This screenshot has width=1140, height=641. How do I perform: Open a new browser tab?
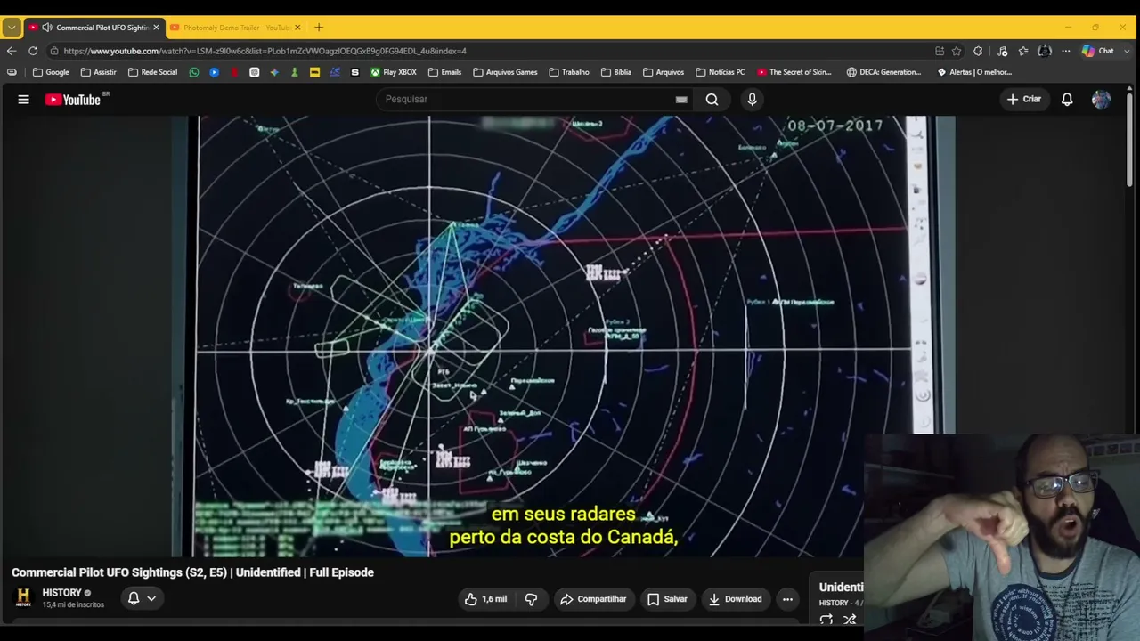pos(319,28)
